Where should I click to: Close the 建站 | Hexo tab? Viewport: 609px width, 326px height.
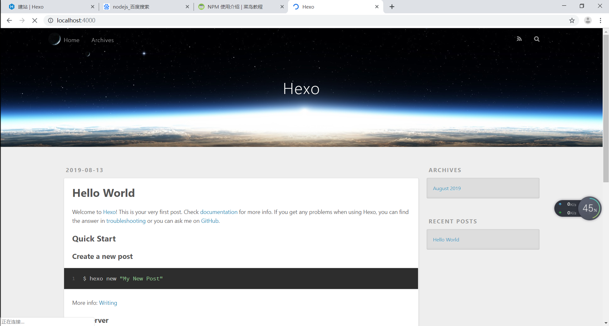pyautogui.click(x=93, y=7)
